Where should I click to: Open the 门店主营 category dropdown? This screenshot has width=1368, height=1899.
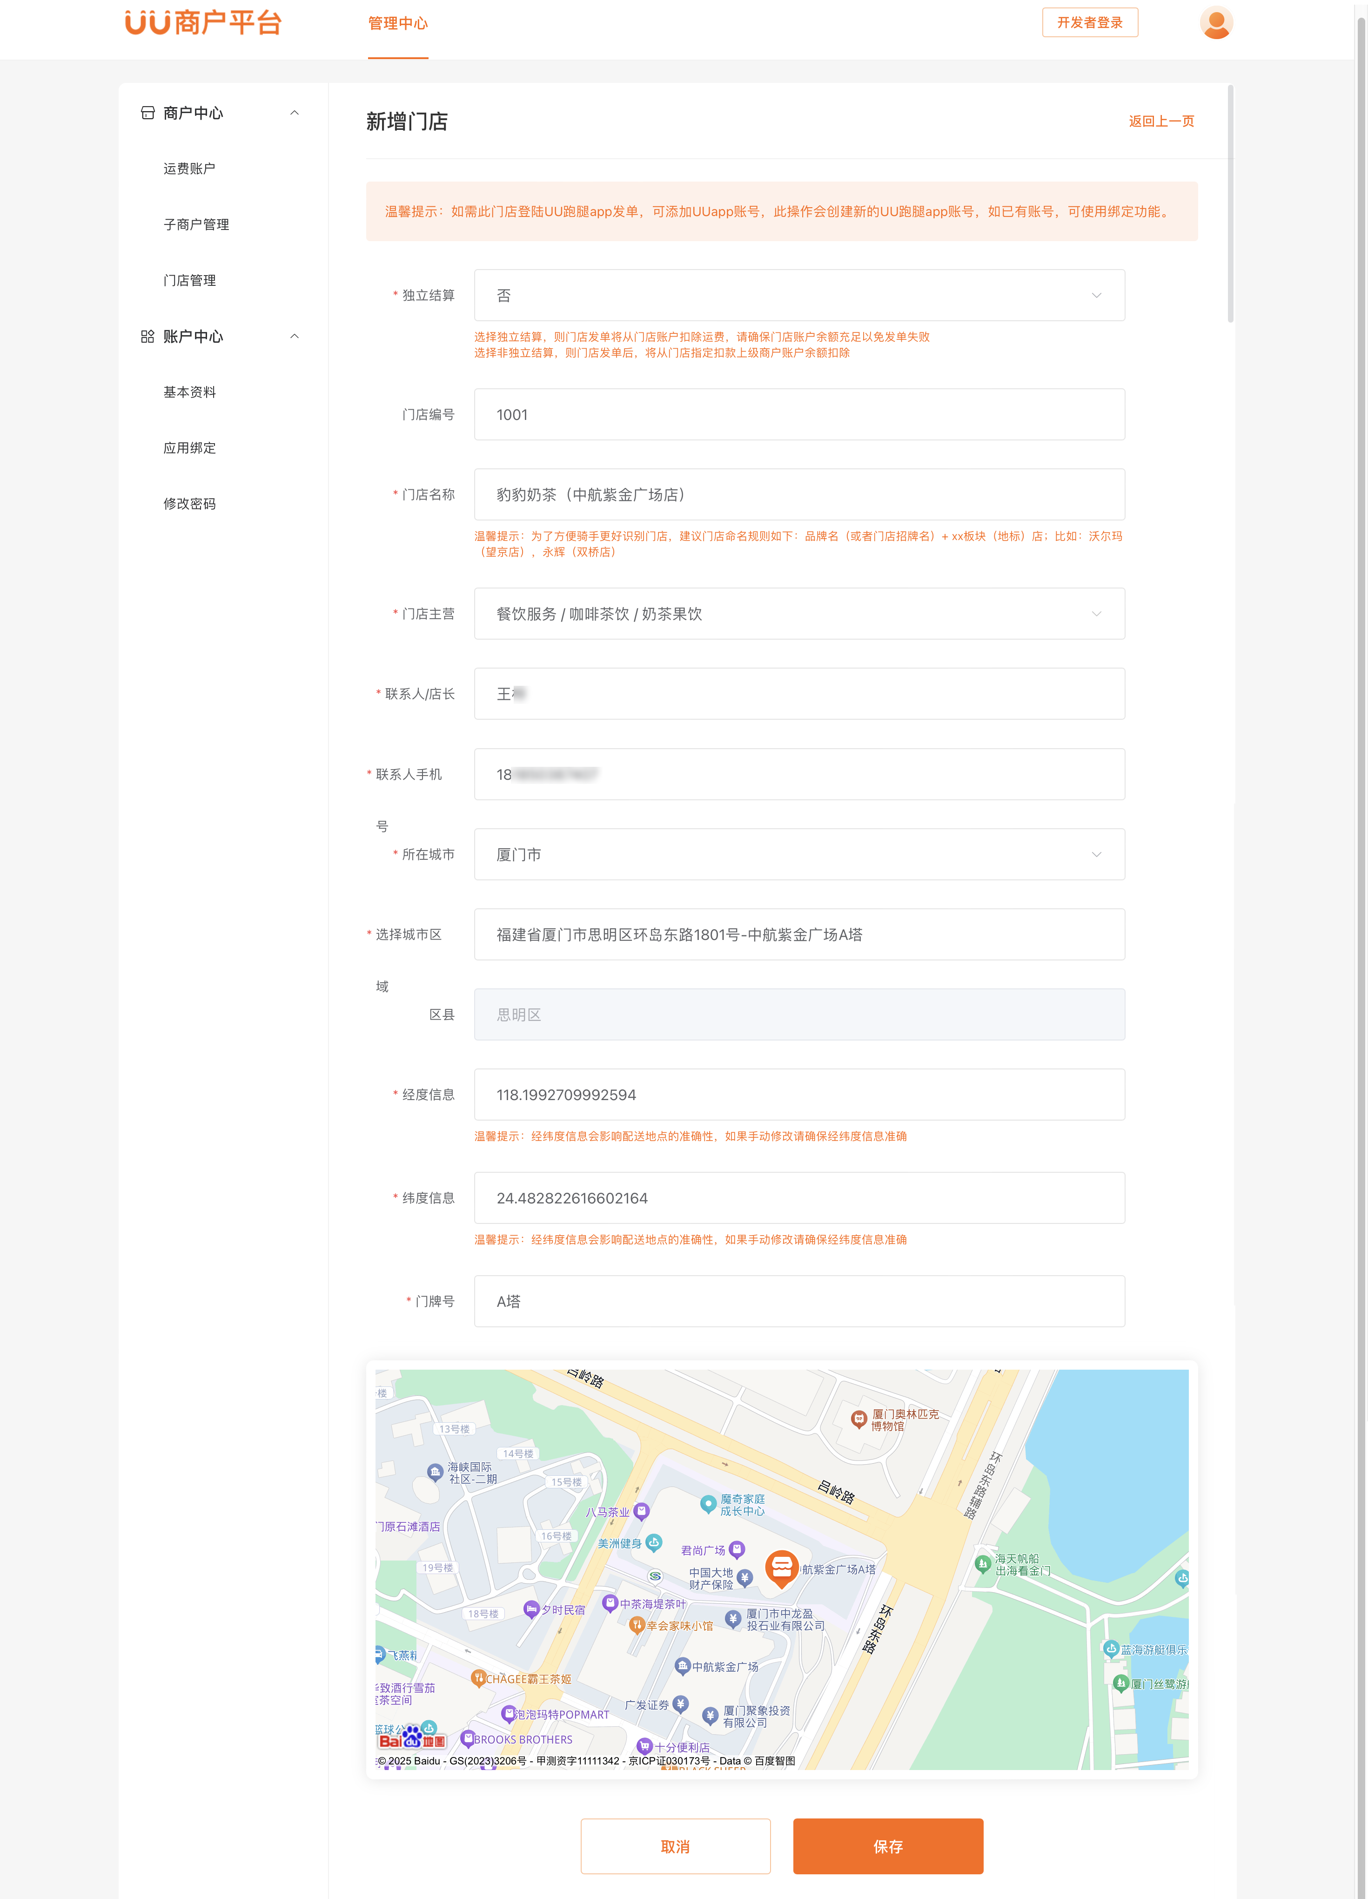pos(799,614)
